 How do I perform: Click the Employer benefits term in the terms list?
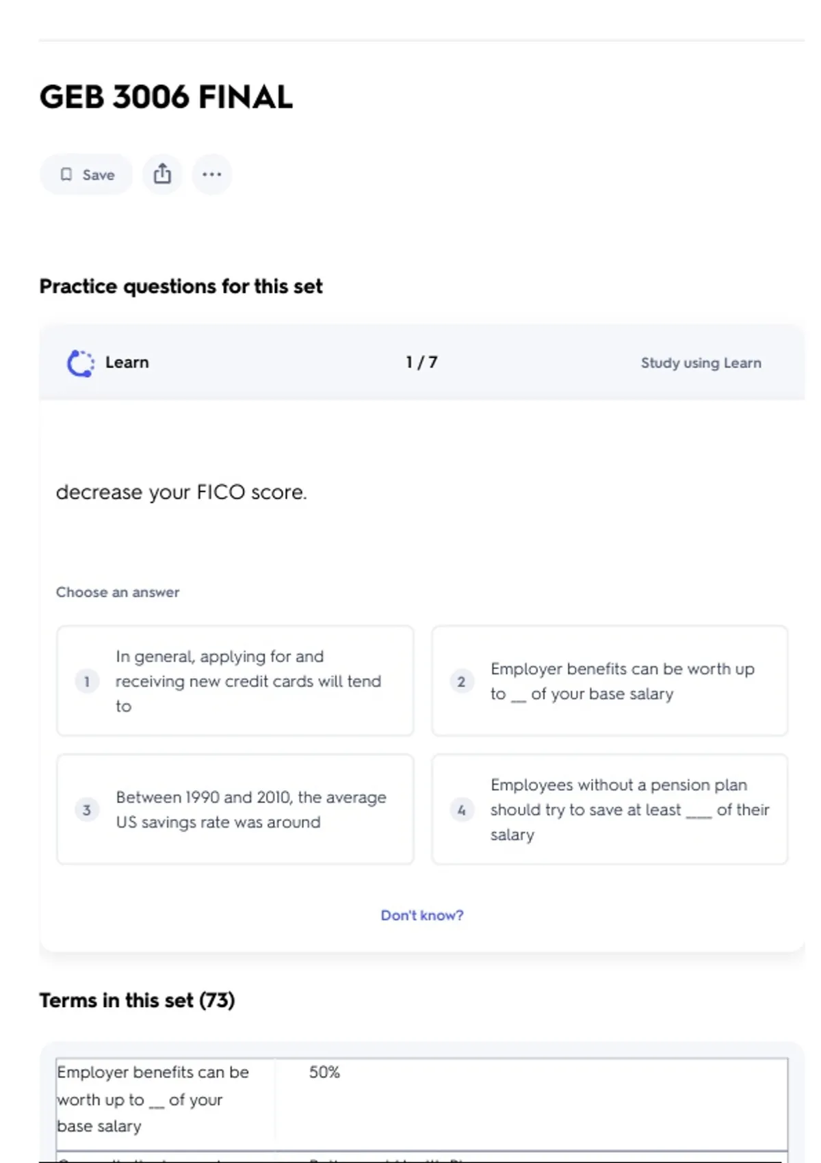[153, 1099]
